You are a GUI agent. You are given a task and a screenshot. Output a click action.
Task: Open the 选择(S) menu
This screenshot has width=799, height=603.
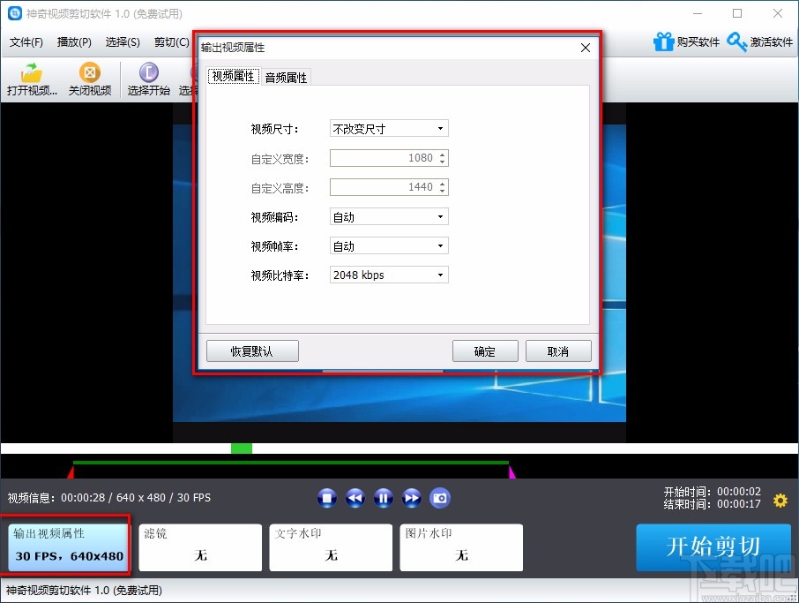coord(123,41)
